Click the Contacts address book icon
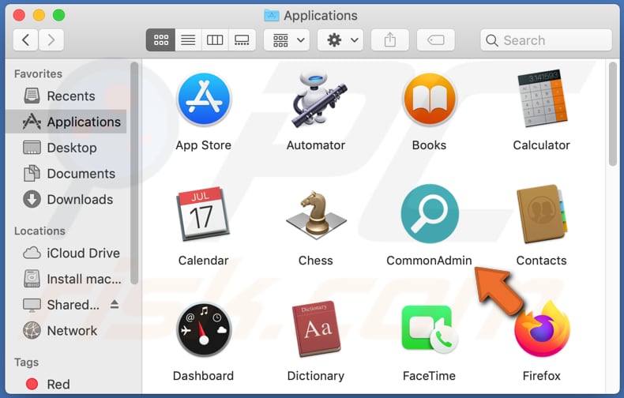Image resolution: width=624 pixels, height=398 pixels. tap(542, 214)
